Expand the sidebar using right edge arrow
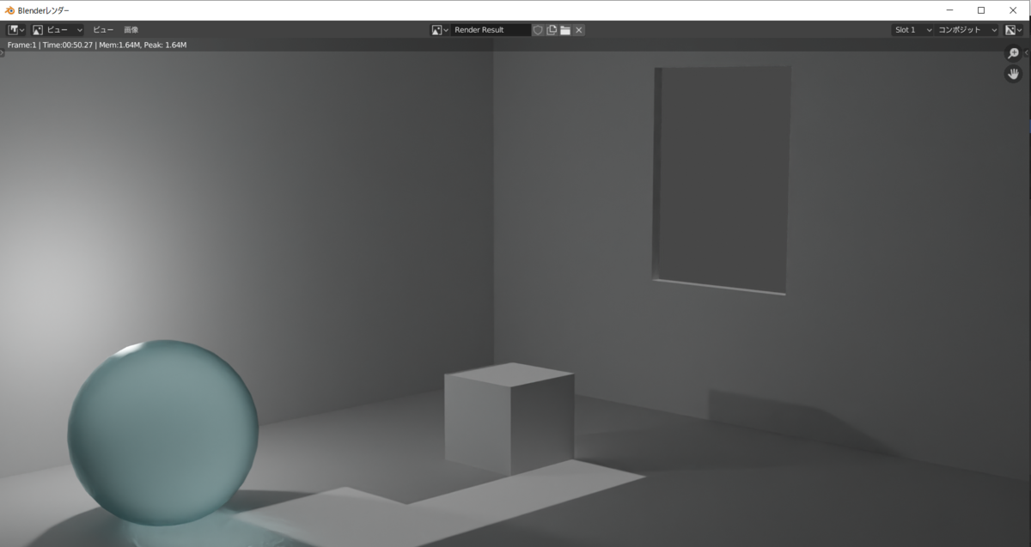Viewport: 1031px width, 547px height. pyautogui.click(x=1028, y=53)
